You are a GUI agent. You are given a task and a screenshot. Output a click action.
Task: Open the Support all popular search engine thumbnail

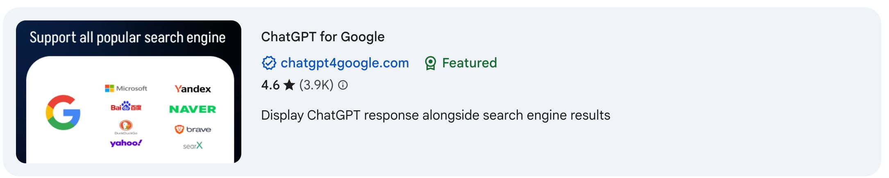[129, 92]
